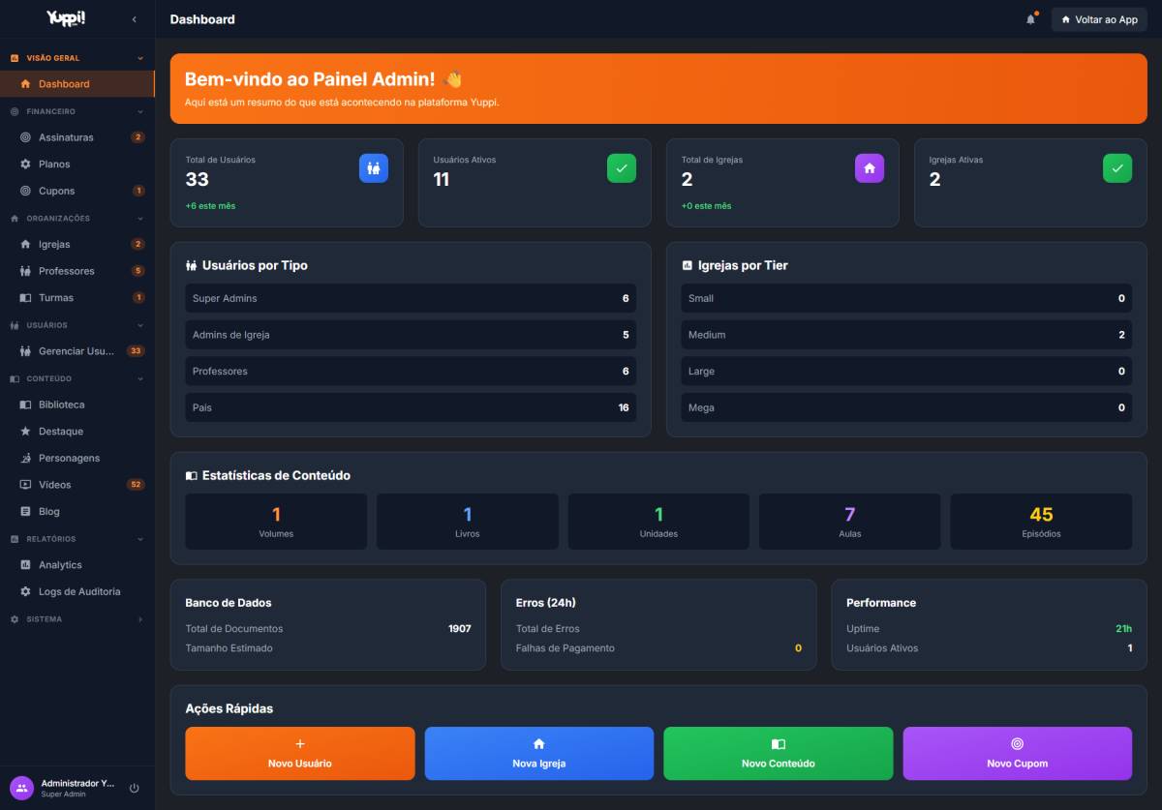Click the Destaque star icon
The height and width of the screenshot is (810, 1162).
coord(26,432)
